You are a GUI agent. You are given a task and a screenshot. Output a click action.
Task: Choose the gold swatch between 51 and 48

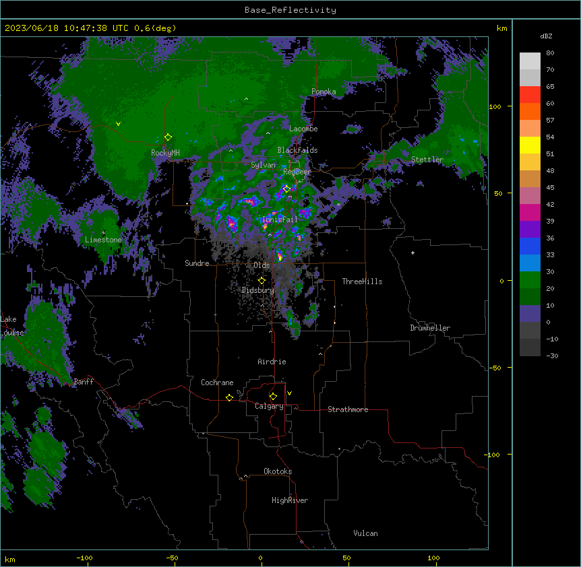point(530,162)
